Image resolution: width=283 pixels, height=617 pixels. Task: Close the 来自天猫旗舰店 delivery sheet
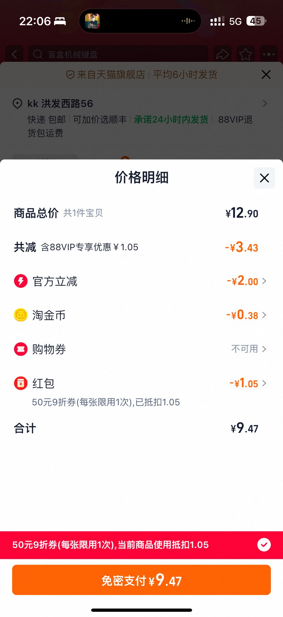[x=266, y=74]
